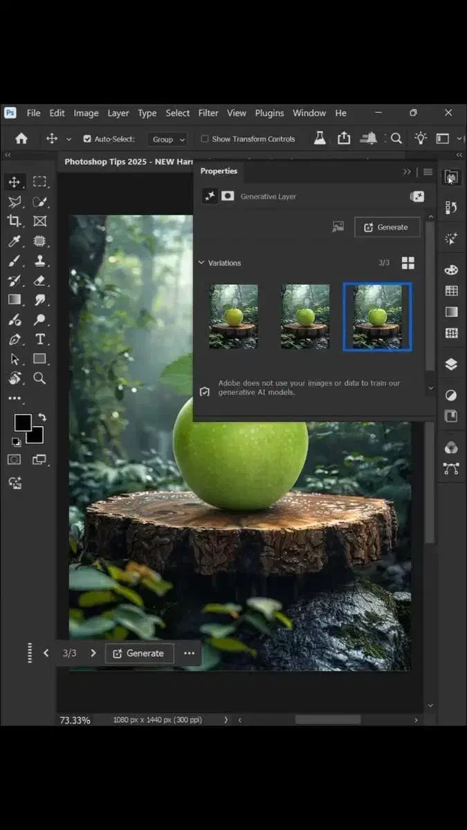Select the Eyedropper tool
Screen dimensions: 467x830
(14, 241)
